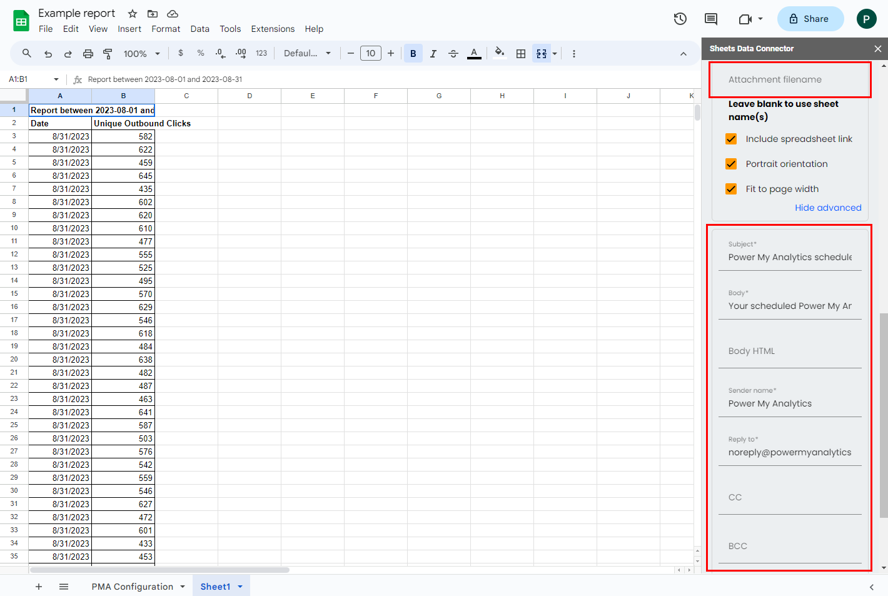Open Sheet1 tab dropdown arrow
This screenshot has width=888, height=596.
240,587
